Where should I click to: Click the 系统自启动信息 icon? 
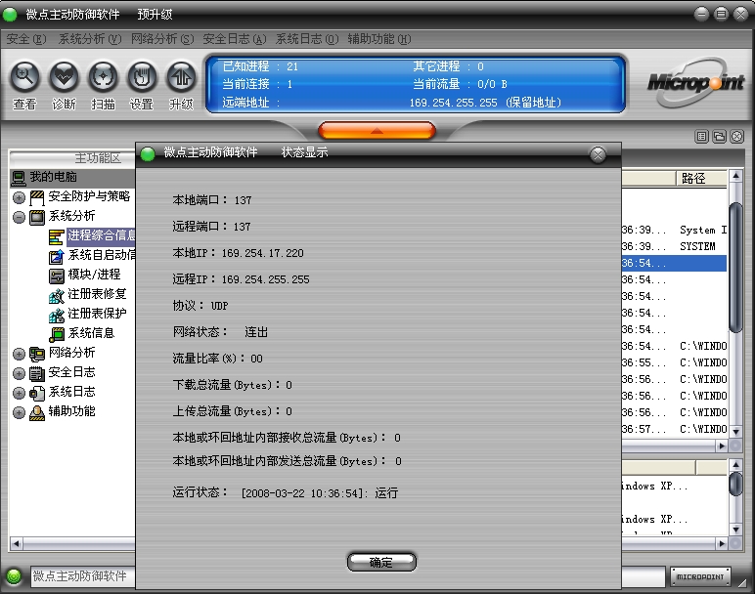[x=57, y=256]
